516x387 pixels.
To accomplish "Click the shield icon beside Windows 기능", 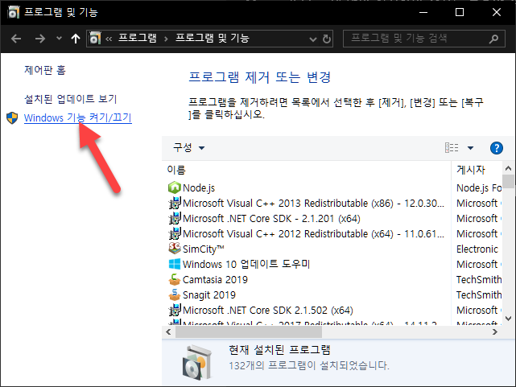I will coord(12,117).
